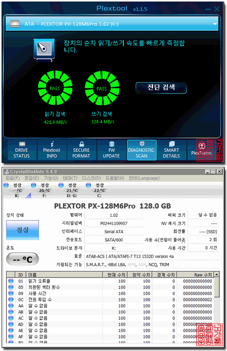This screenshot has width=227, height=351.
Task: Select the 전원 투입 수 attribute row
Action: pos(110,300)
